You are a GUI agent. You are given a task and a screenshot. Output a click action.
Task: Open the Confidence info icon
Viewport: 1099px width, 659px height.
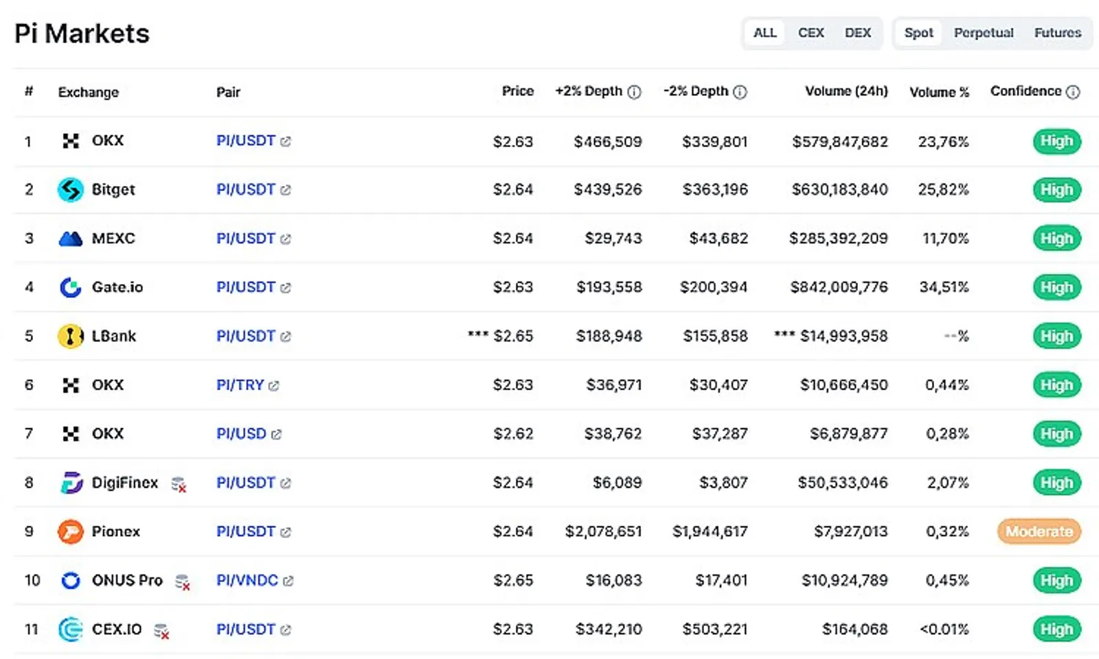(x=1073, y=92)
